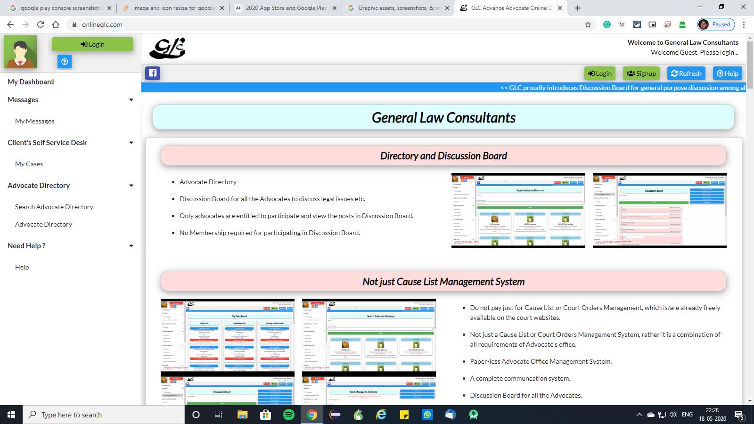Image resolution: width=754 pixels, height=424 pixels.
Task: Click the Facebook icon button
Action: pos(153,73)
